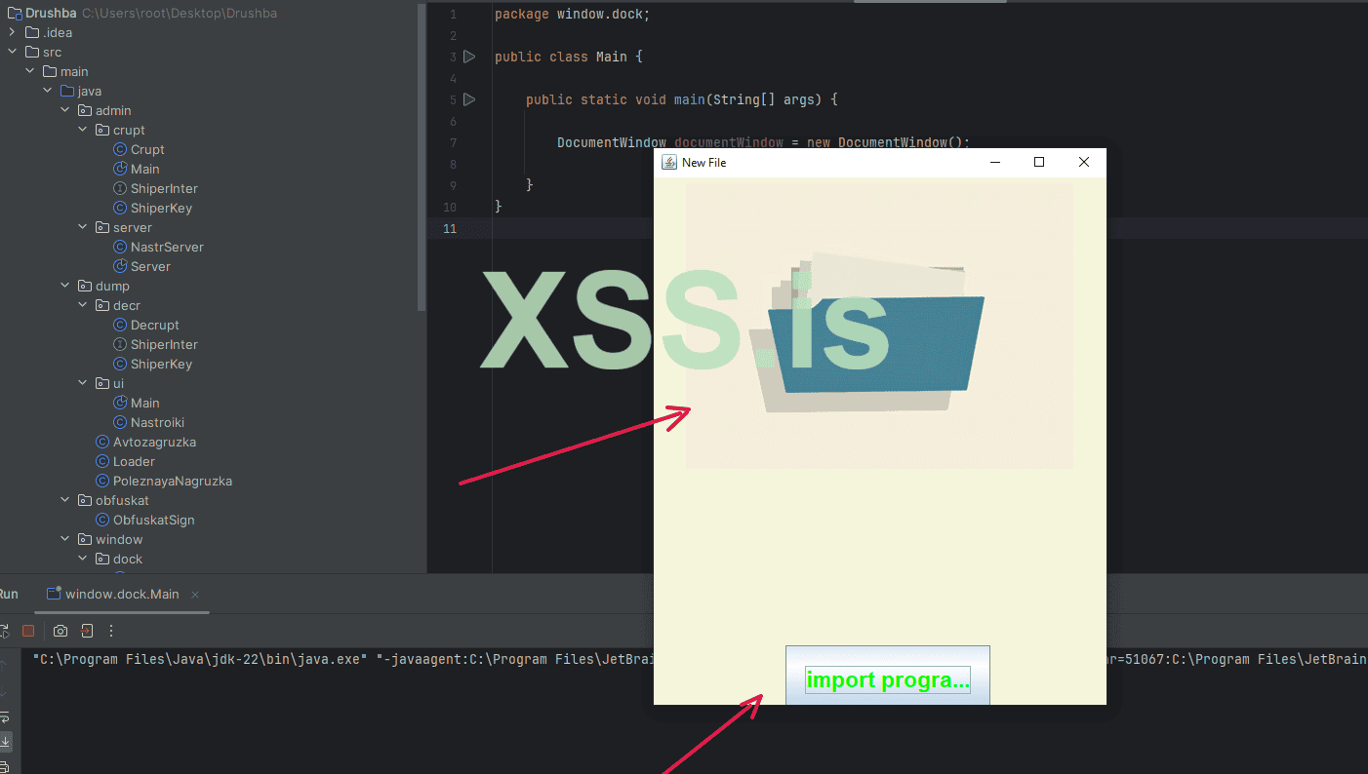The image size is (1368, 774).
Task: Open the Decrupt class
Action: 146,325
